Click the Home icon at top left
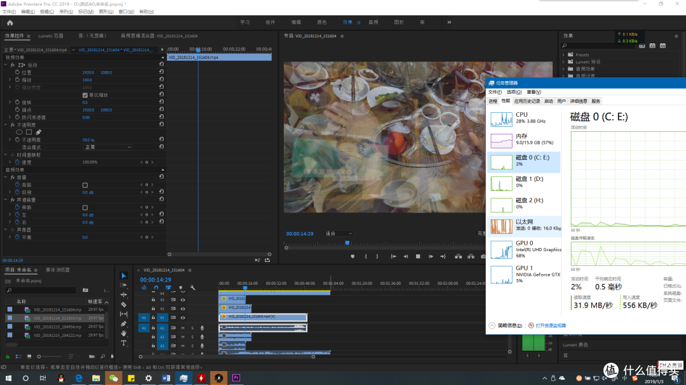Viewport: 686px width, 385px height. pyautogui.click(x=10, y=23)
